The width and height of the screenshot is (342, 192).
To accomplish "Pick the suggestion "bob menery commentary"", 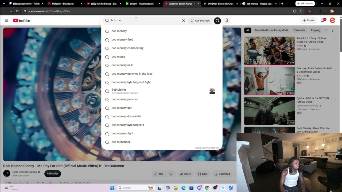I will point(162,48).
